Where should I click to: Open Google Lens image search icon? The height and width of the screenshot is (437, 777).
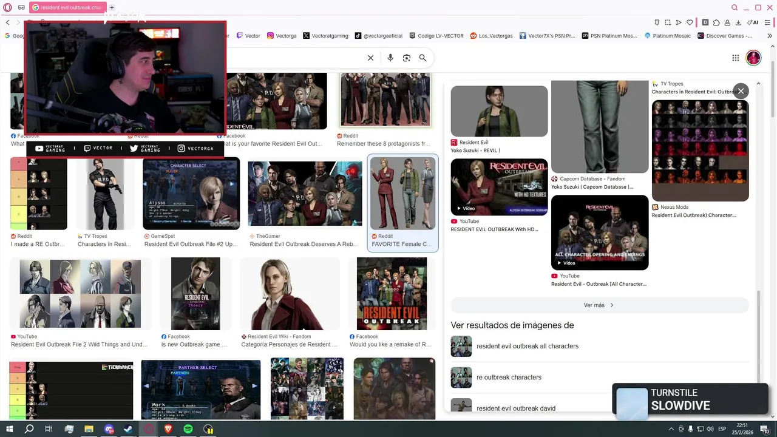tap(407, 58)
